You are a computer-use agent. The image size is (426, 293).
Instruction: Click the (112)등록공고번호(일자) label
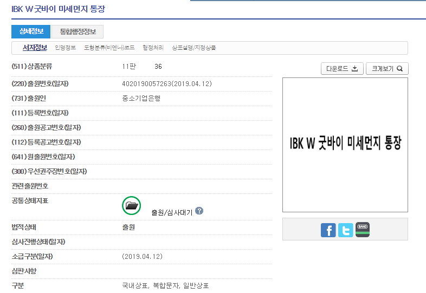[46, 142]
